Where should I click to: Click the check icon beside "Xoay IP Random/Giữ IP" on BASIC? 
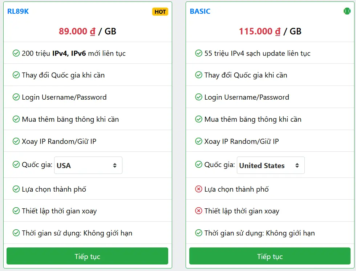pos(199,141)
